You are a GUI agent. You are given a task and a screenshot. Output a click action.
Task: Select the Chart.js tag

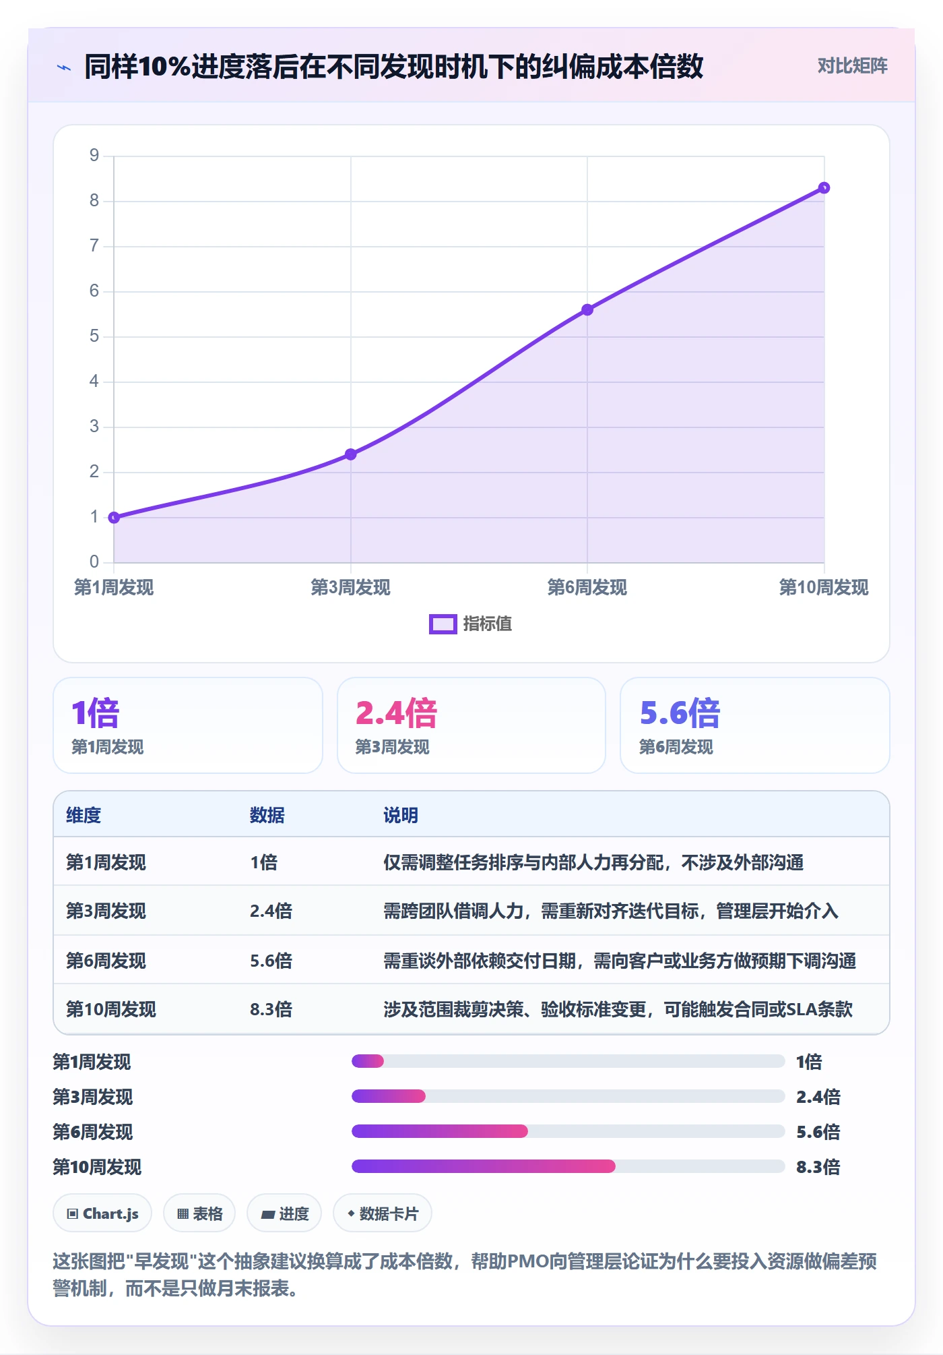[102, 1213]
